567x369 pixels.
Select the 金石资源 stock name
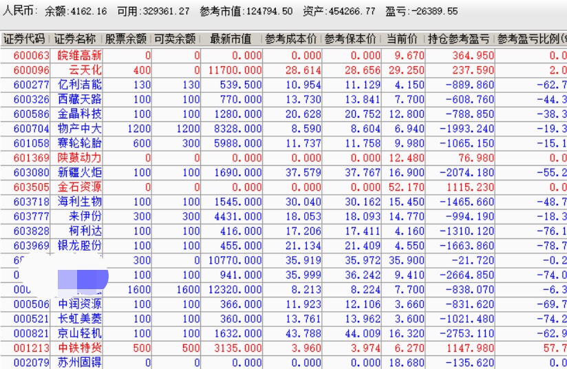80,187
